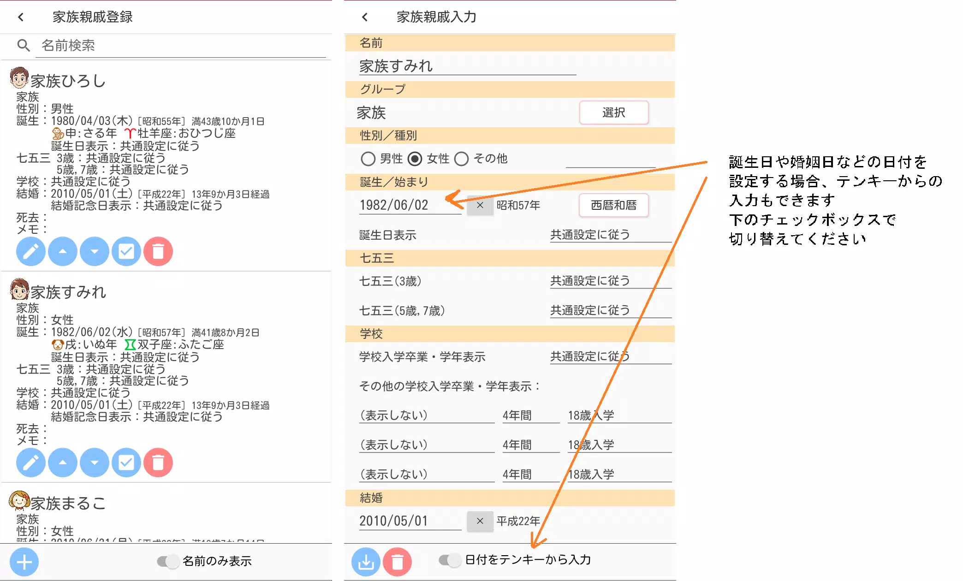
Task: Select the 男性 radio button
Action: coord(368,159)
